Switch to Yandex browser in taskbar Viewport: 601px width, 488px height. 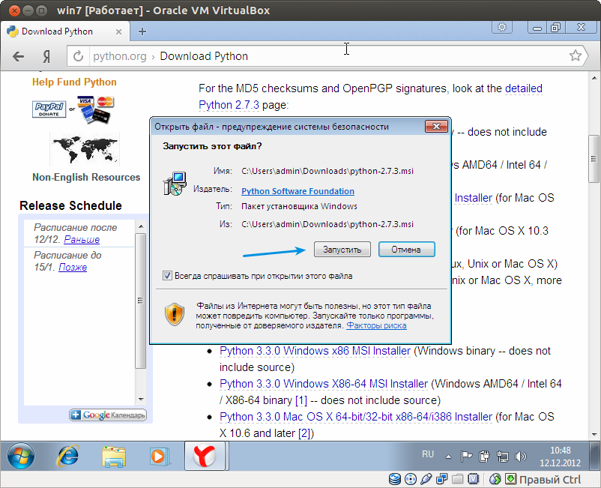[x=205, y=456]
